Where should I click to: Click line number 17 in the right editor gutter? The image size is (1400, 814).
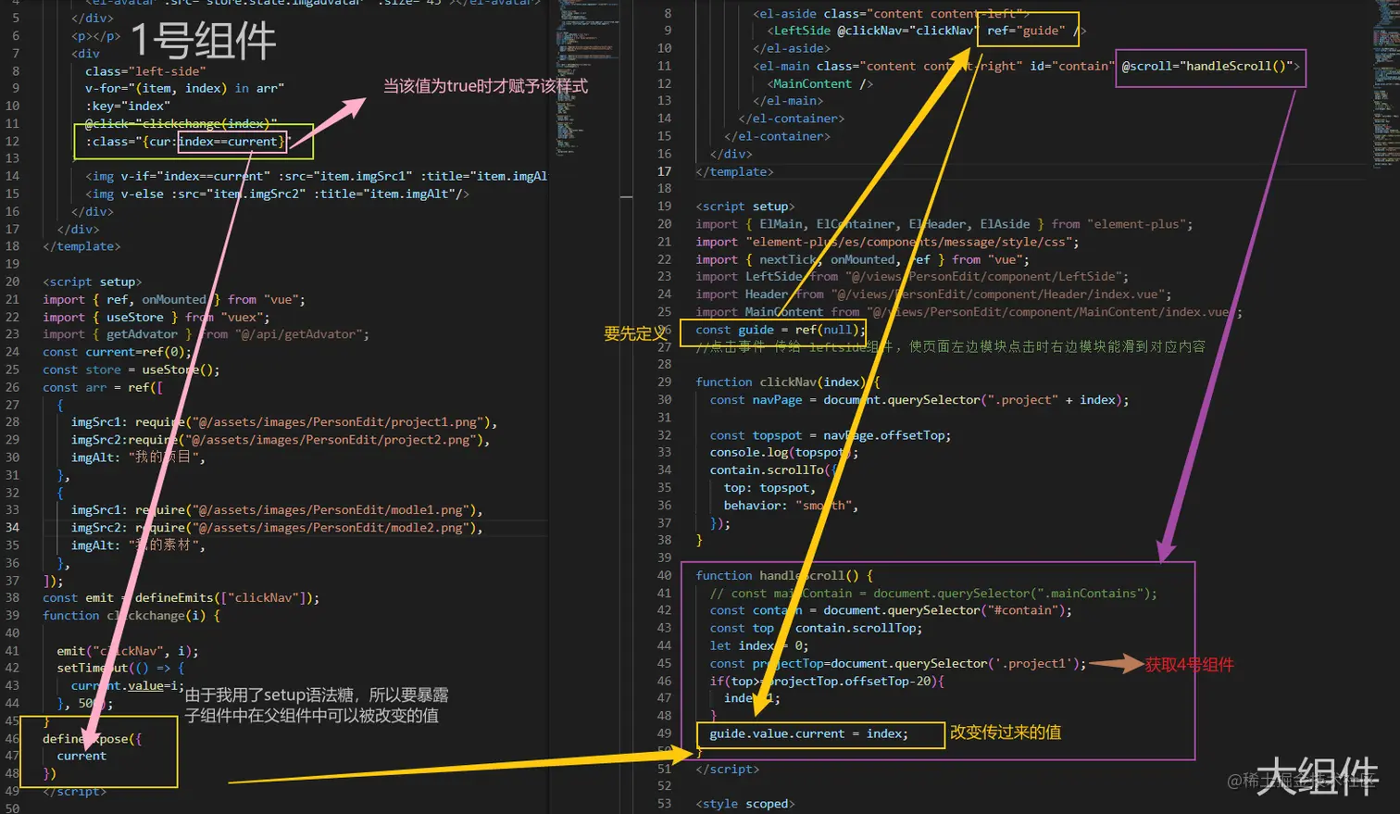(x=665, y=171)
